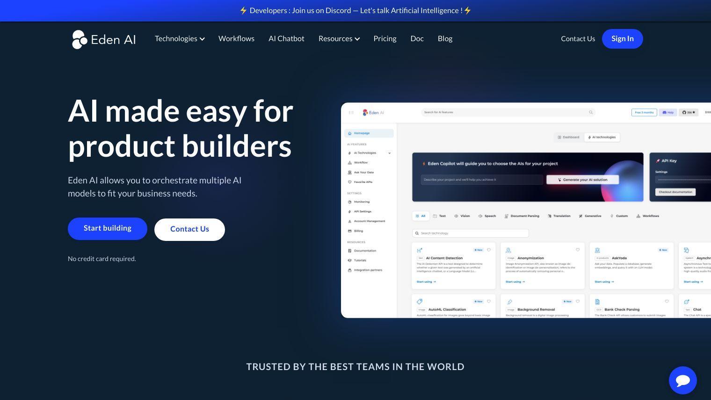Click the Documentation icon in preview sidebar
The width and height of the screenshot is (711, 400).
350,251
